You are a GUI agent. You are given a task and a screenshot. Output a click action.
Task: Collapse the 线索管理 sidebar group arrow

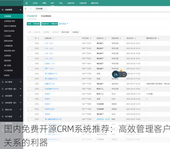tap(20, 10)
